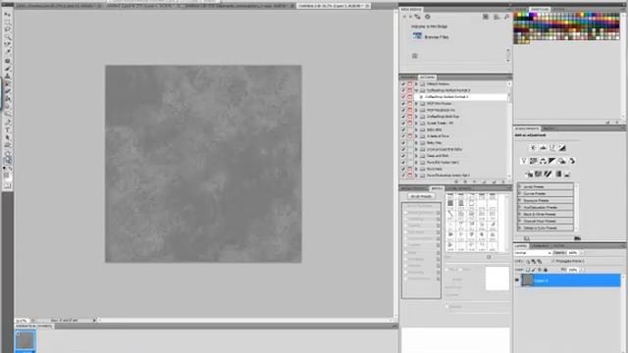This screenshot has width=628, height=353.
Task: Click Delete icon in Actions panel
Action: pyautogui.click(x=503, y=181)
